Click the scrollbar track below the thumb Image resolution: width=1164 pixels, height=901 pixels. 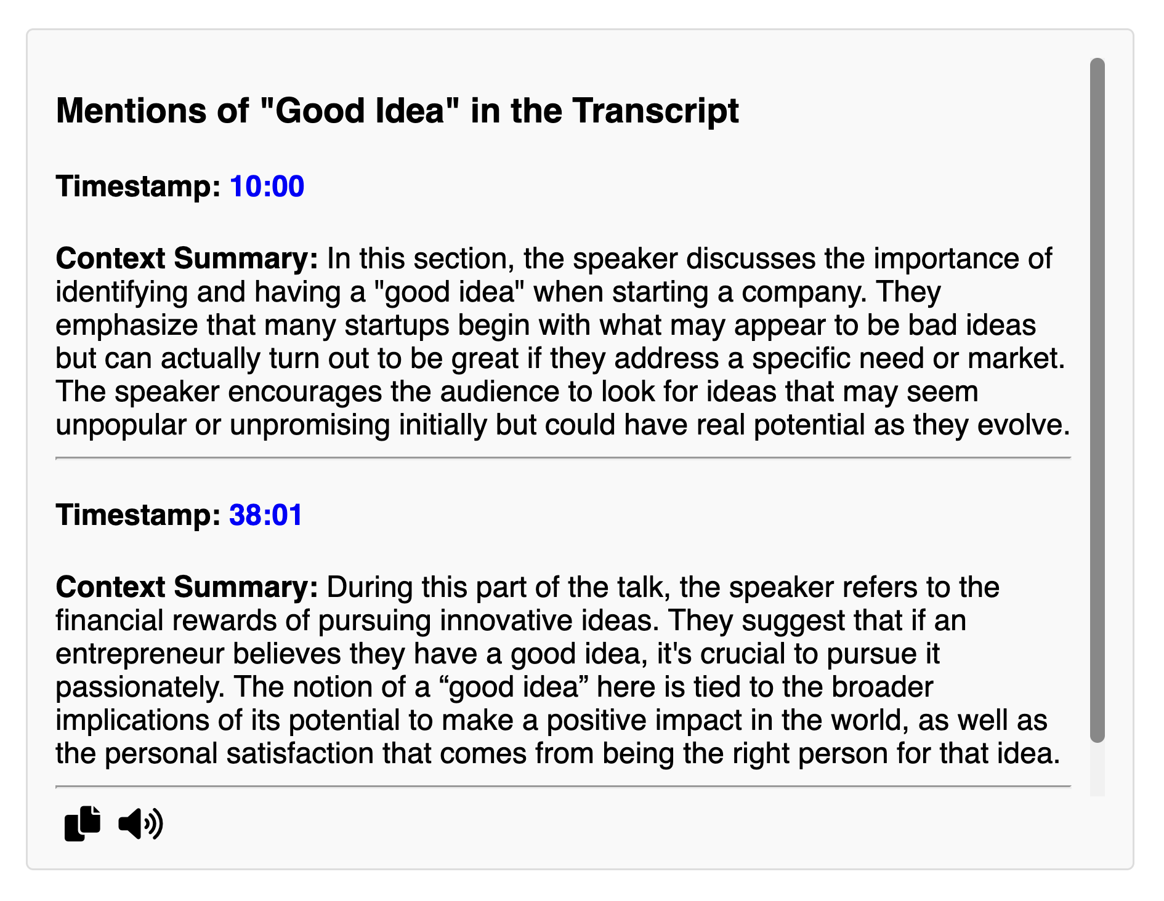(1097, 769)
